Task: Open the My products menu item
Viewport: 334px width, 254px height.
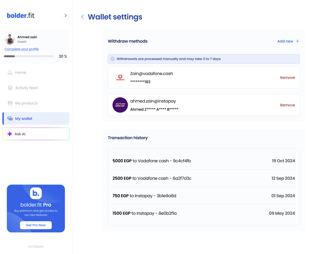Action: 26,103
